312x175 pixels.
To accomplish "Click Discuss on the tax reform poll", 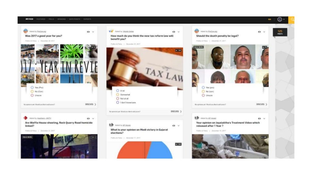I will [x=176, y=112].
